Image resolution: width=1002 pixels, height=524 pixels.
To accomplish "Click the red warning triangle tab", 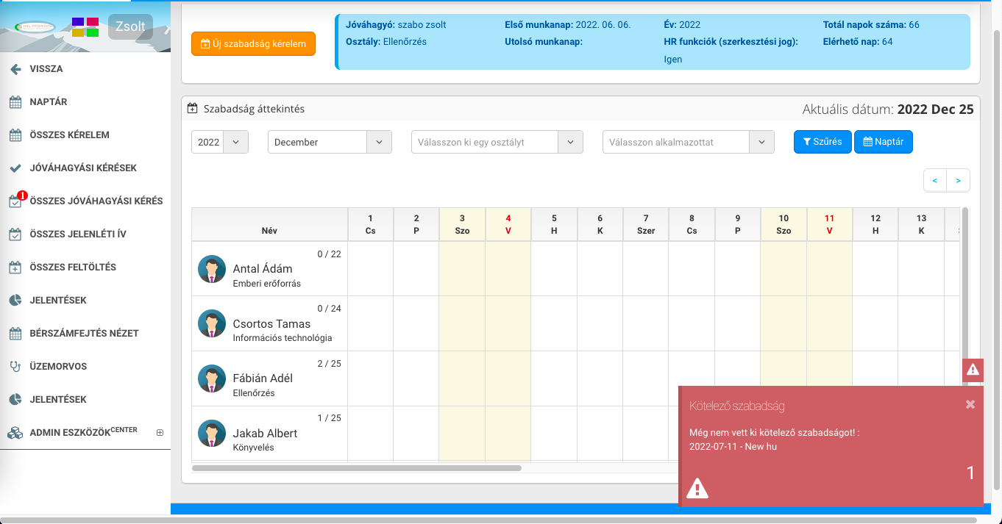I will point(973,370).
